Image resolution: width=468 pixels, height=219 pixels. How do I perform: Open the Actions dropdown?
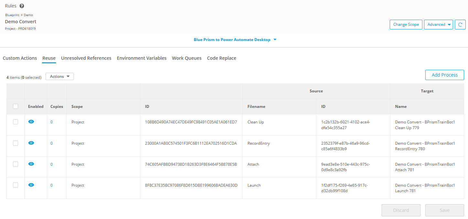pos(60,77)
